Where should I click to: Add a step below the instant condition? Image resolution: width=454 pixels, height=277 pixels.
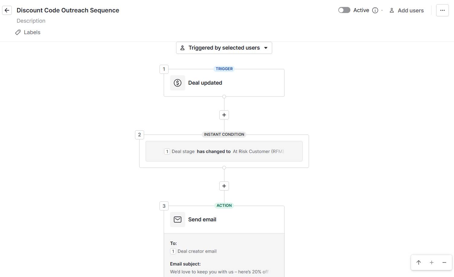(224, 186)
